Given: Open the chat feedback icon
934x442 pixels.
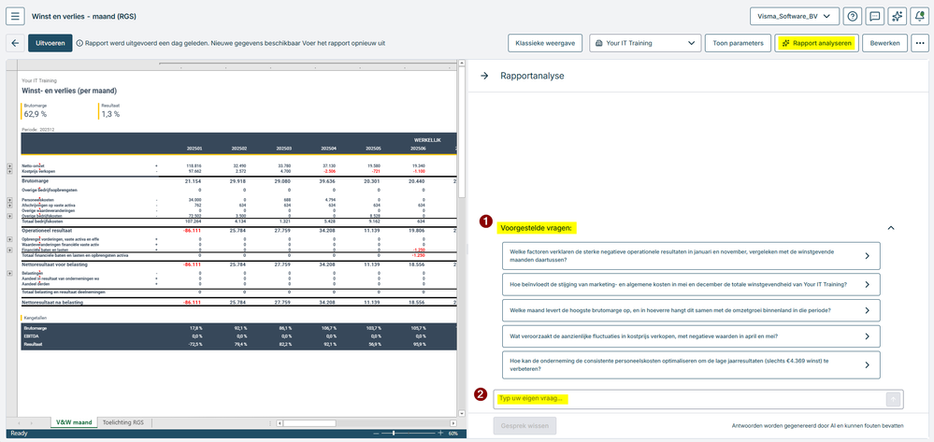Looking at the screenshot, I should click(x=874, y=17).
